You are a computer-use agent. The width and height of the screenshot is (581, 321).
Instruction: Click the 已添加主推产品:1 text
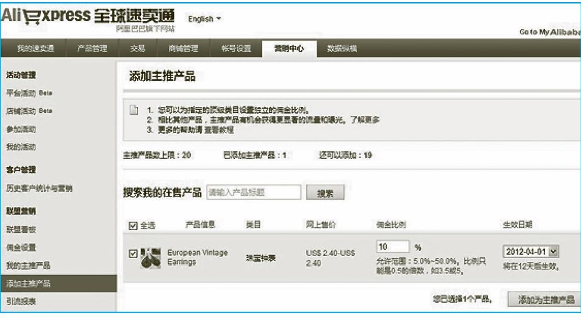click(255, 155)
